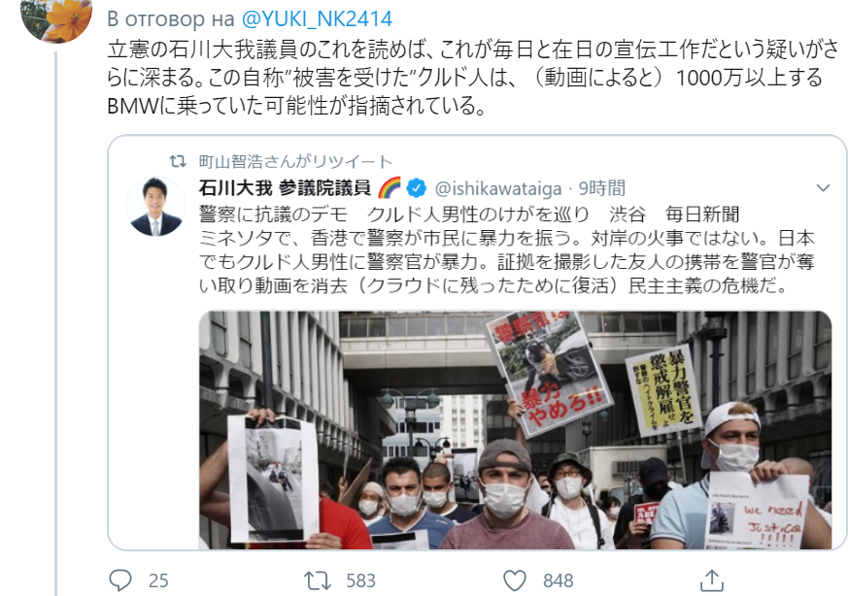Viewport: 848px width, 596px height.
Task: Like the tweet with the heart icon
Action: 514,580
